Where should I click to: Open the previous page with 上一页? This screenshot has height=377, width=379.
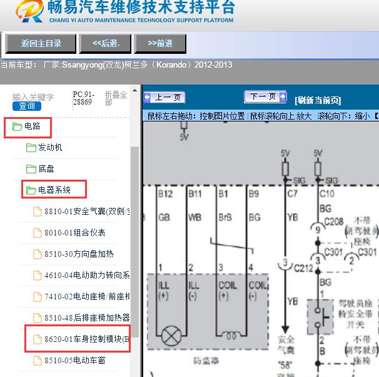pyautogui.click(x=164, y=98)
